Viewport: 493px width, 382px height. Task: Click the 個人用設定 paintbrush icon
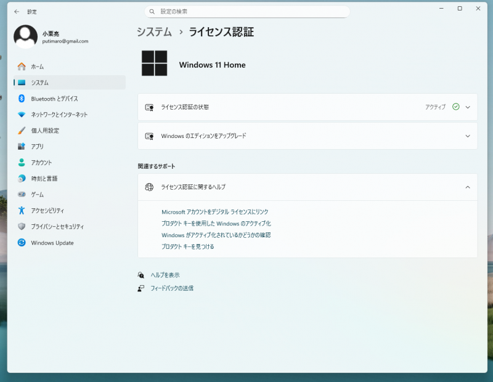click(x=22, y=131)
